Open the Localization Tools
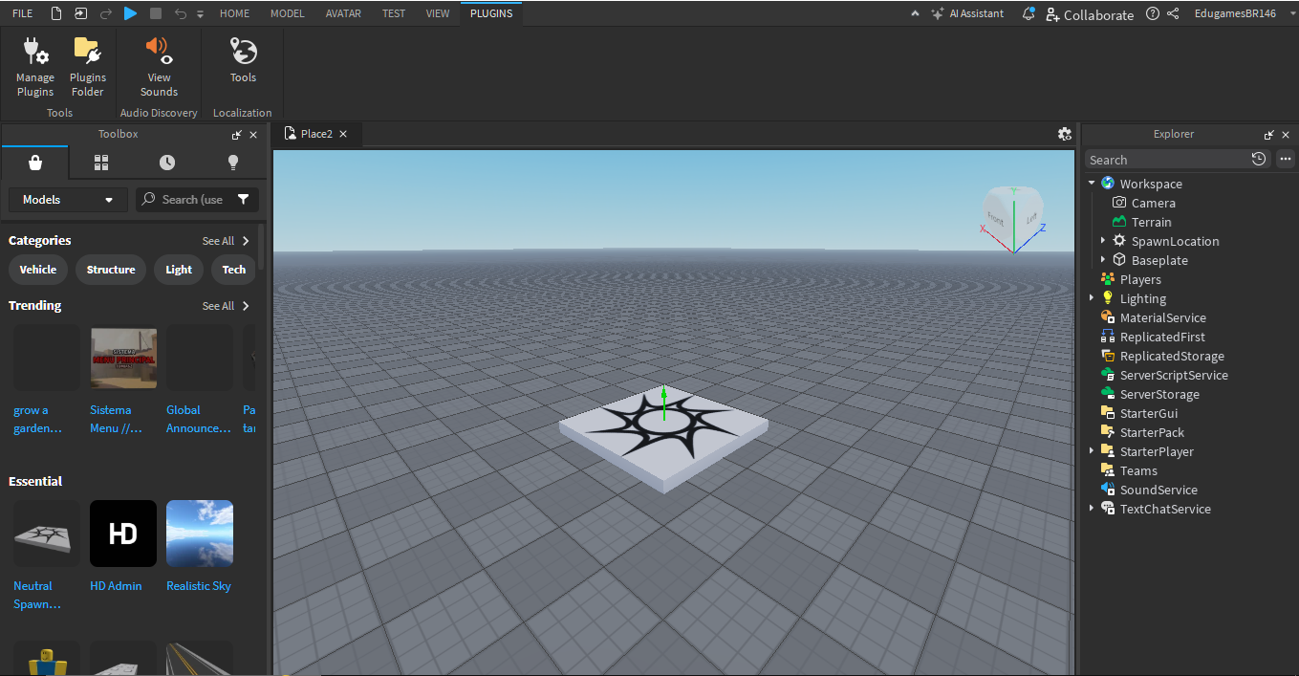Screen dimensions: 1299x676 tap(243, 61)
